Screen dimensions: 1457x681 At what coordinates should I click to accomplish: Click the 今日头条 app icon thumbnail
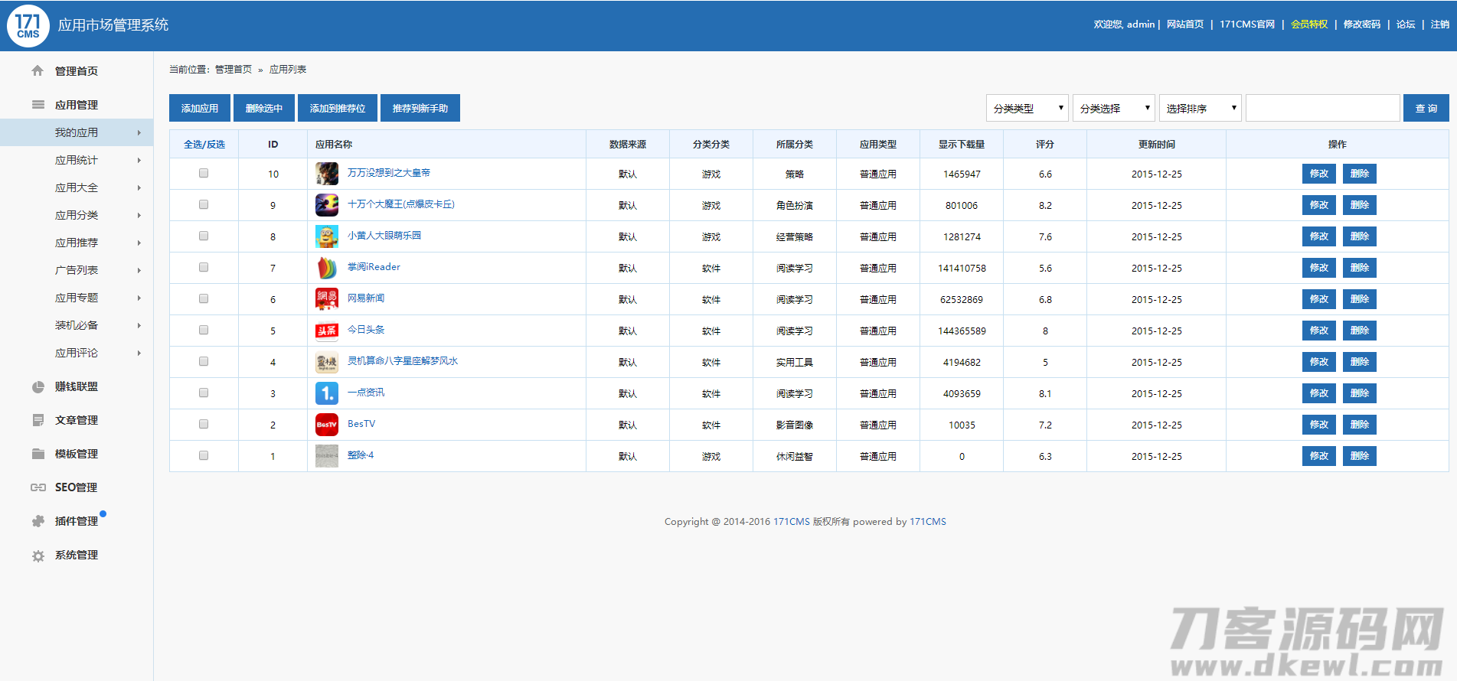327,331
